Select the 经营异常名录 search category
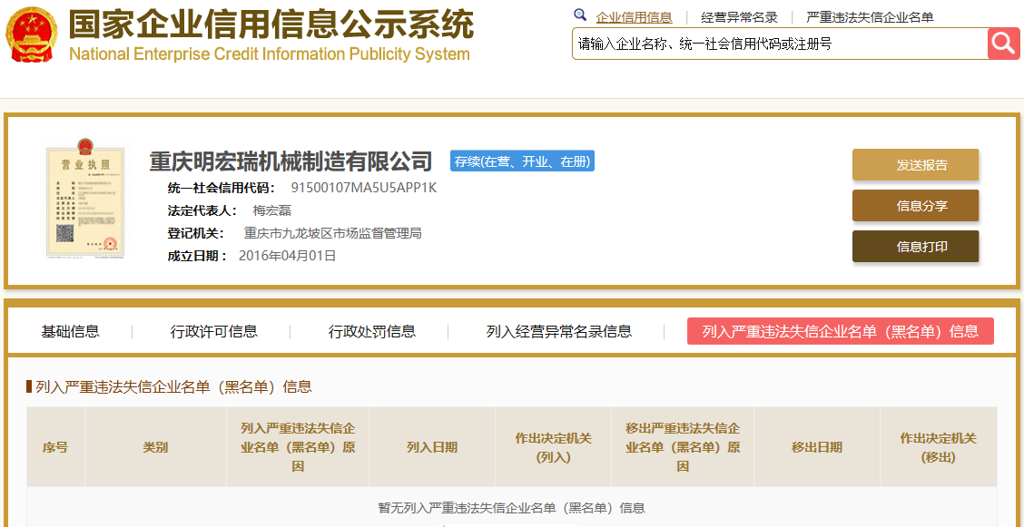The height and width of the screenshot is (527, 1024). (x=739, y=17)
